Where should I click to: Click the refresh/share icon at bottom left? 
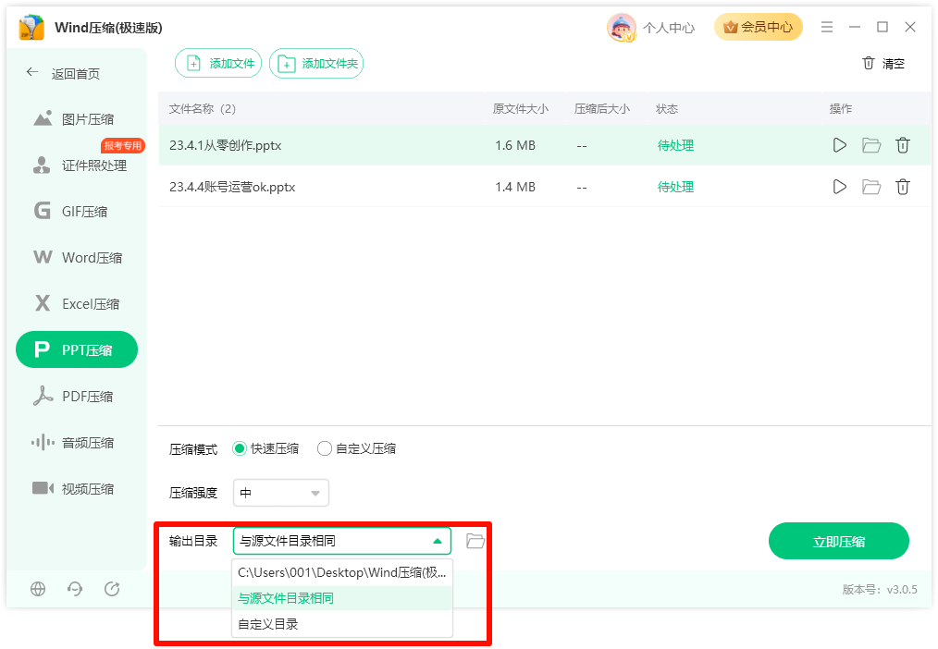pyautogui.click(x=112, y=589)
